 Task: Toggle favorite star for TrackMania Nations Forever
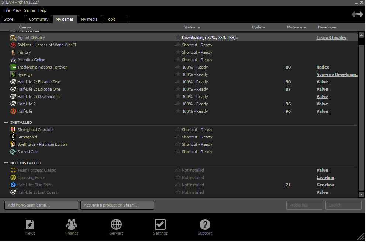click(177, 67)
